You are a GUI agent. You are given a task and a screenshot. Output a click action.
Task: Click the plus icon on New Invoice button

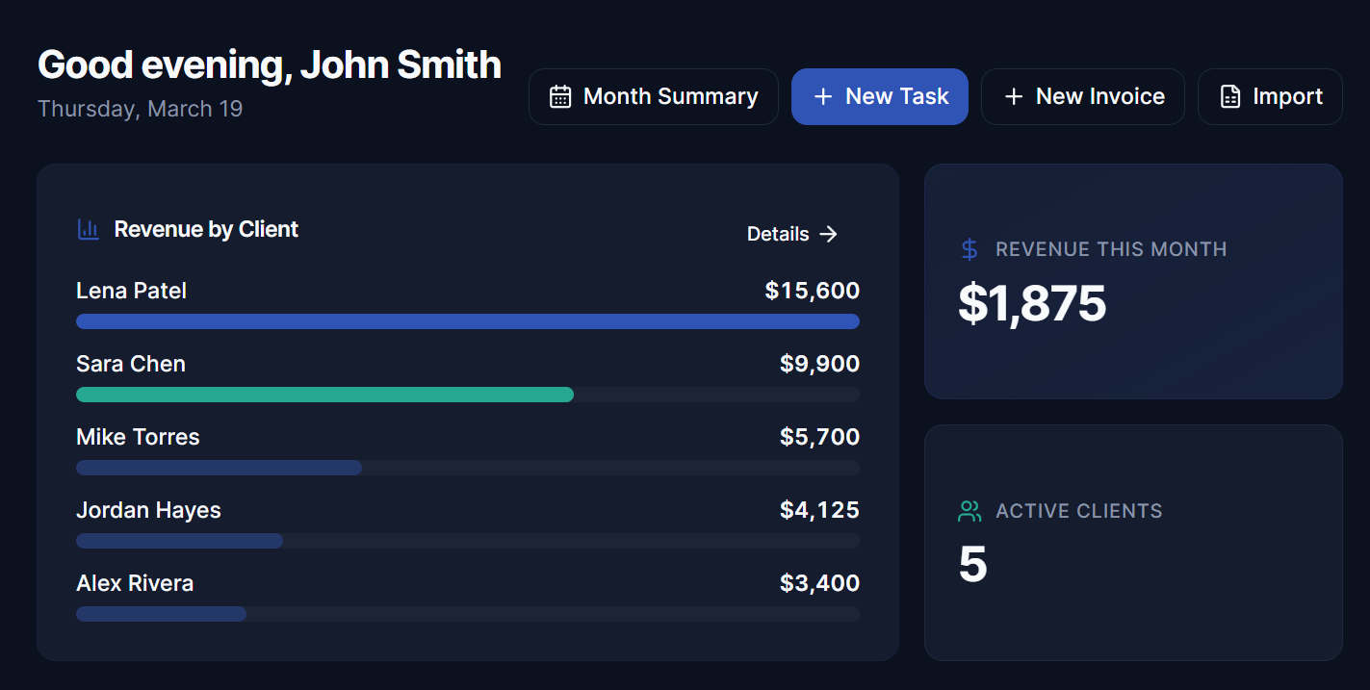pos(1012,96)
